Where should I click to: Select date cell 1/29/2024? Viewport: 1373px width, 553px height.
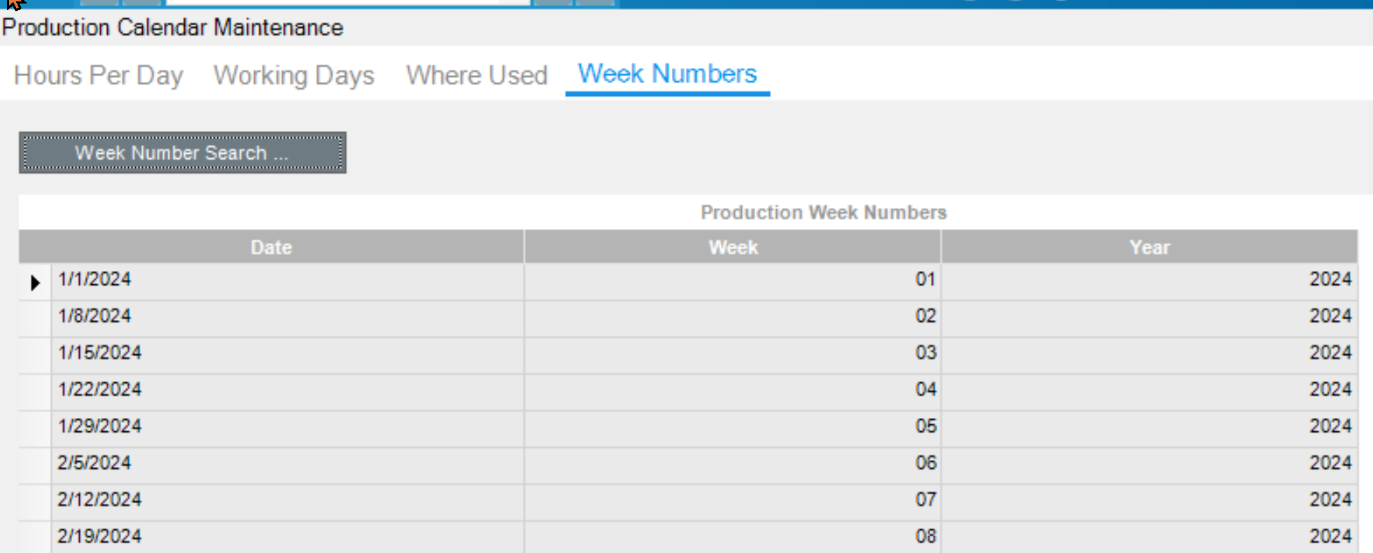tap(288, 429)
